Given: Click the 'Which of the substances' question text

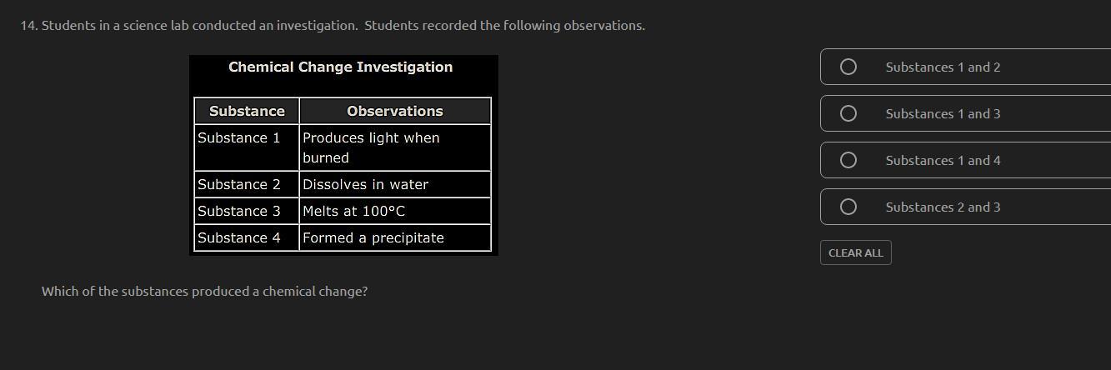Looking at the screenshot, I should [x=204, y=292].
